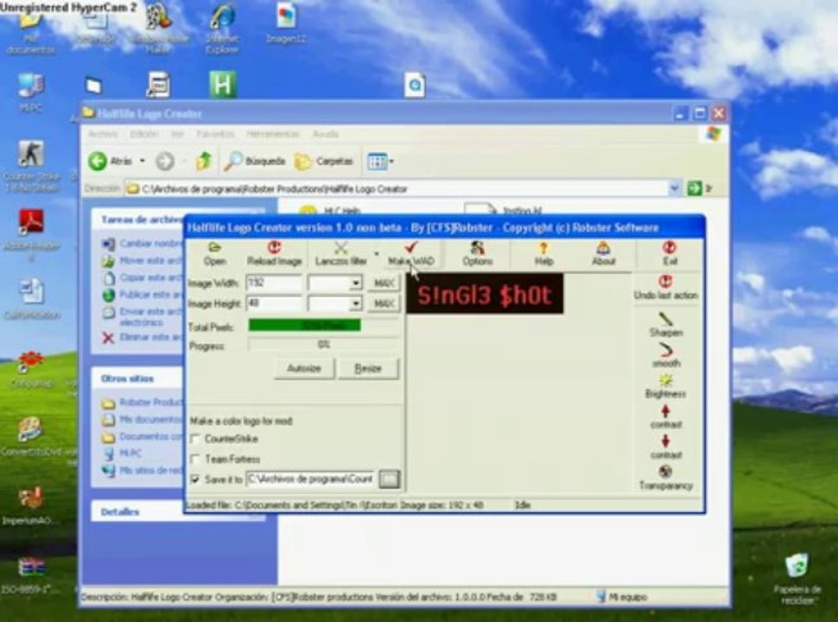This screenshot has width=838, height=622.
Task: Toggle Carpetas folder view in Explorer
Action: [324, 161]
